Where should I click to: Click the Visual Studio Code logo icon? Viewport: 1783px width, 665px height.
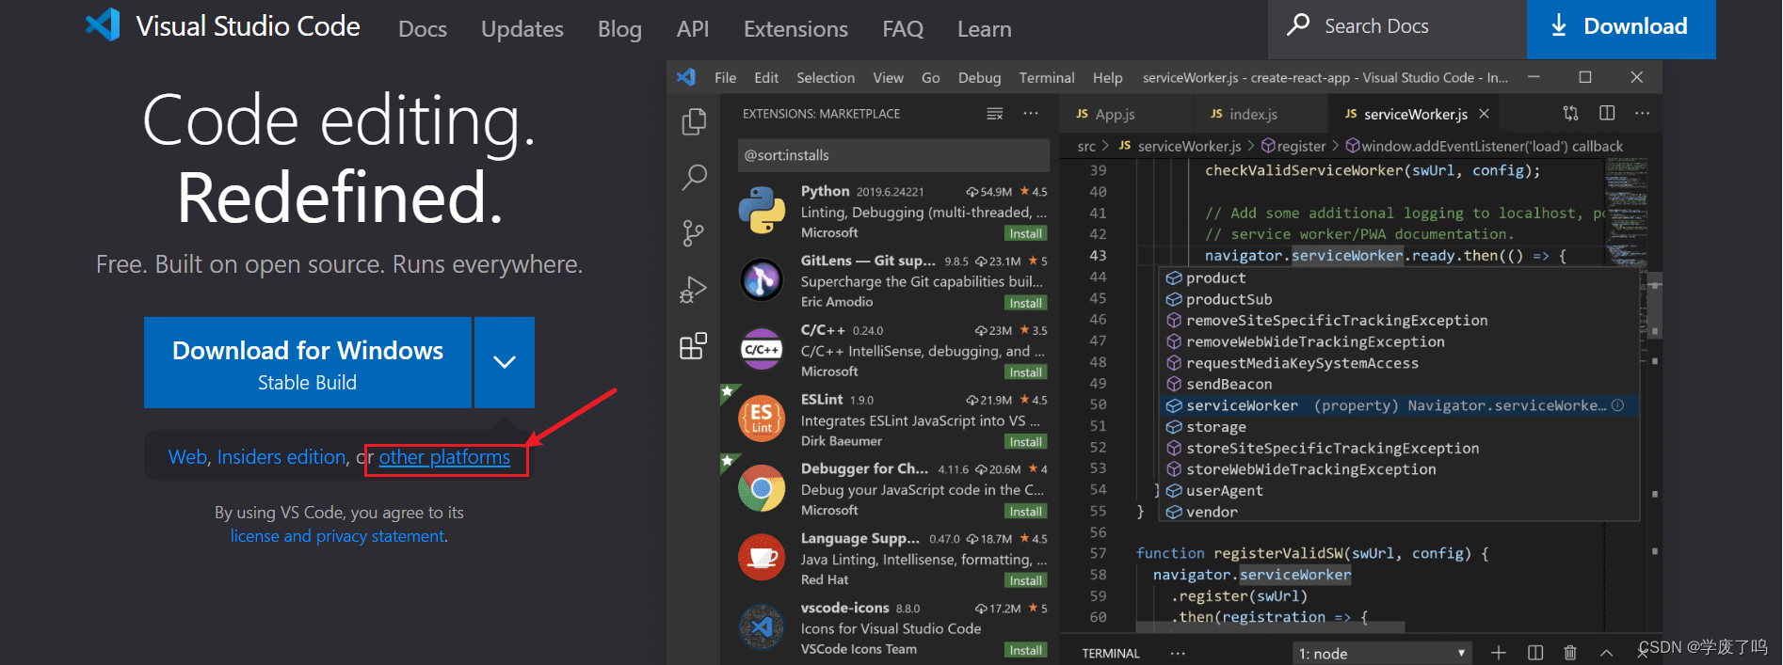[103, 24]
